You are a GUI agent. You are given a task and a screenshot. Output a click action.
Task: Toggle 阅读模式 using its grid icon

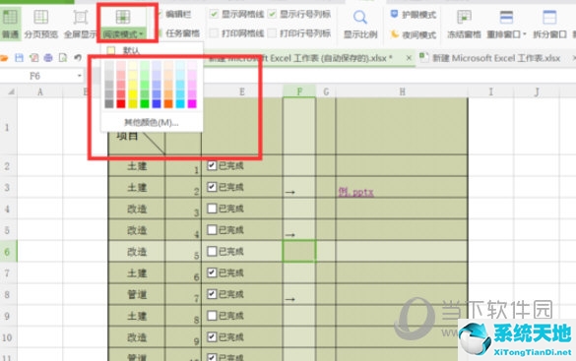pos(123,17)
